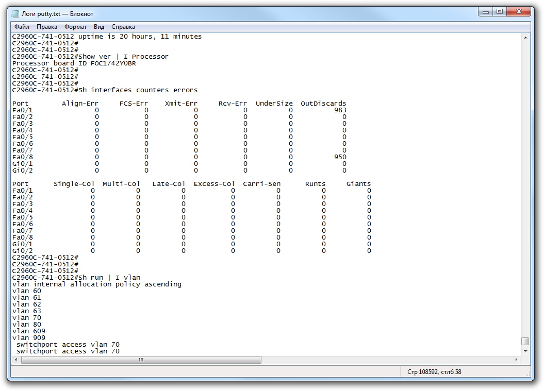Click the command 'Sh interfaces counters errors'
Screen dimensions: 544x391
(138, 90)
